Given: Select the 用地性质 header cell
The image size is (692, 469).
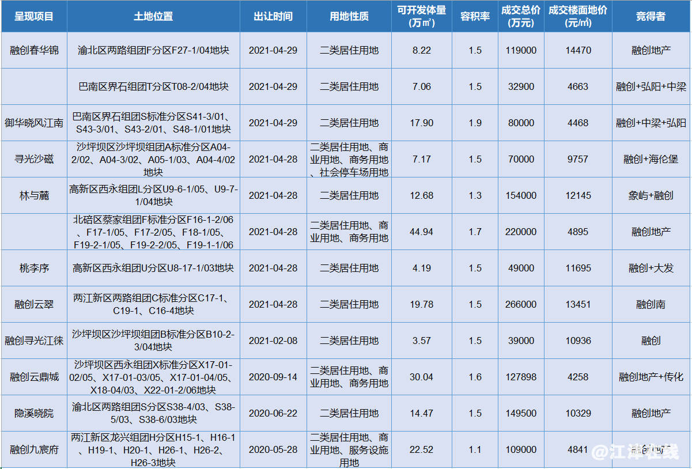Looking at the screenshot, I should click(x=349, y=16).
